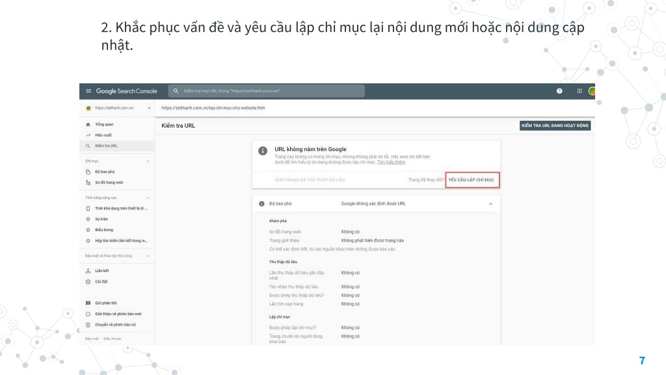Open the property selector dropdown arrow
Viewport: 666px width, 375px height.
[149, 108]
